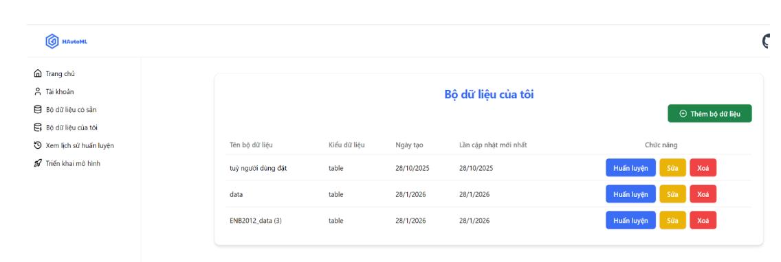Click the rocket icon beside Triển khai mô hình
The height and width of the screenshot is (262, 781).
[x=38, y=163]
